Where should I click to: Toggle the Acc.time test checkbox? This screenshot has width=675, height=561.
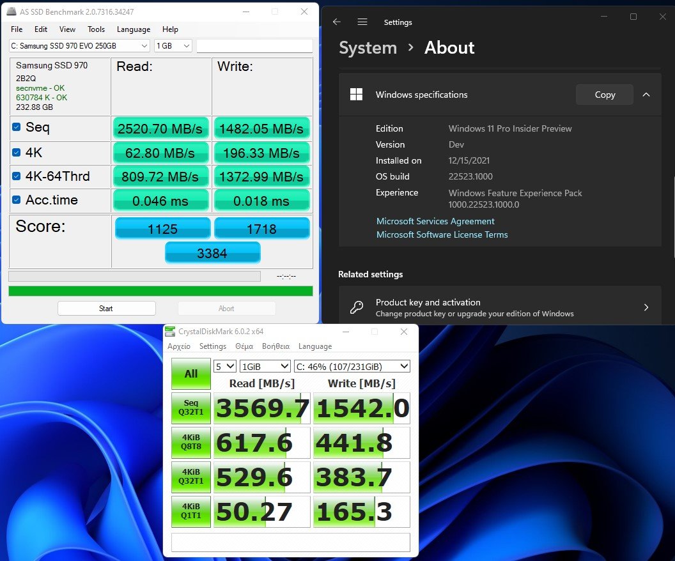pos(17,199)
